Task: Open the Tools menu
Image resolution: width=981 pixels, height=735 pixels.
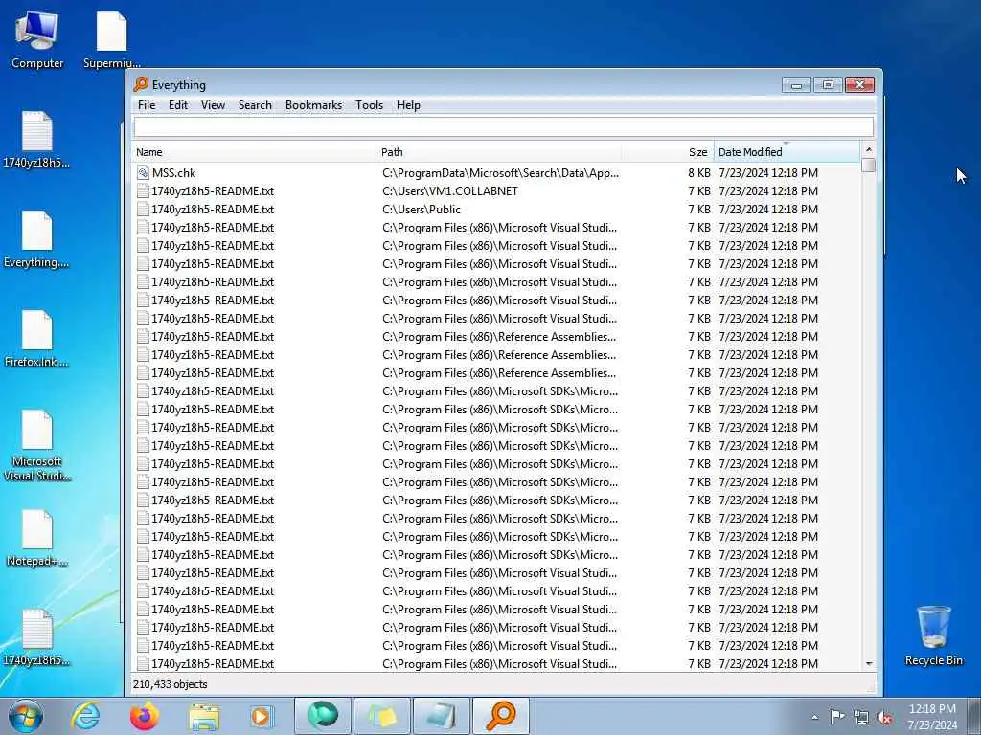Action: [369, 105]
